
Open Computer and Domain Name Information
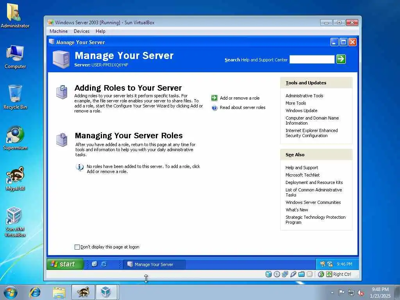click(312, 120)
